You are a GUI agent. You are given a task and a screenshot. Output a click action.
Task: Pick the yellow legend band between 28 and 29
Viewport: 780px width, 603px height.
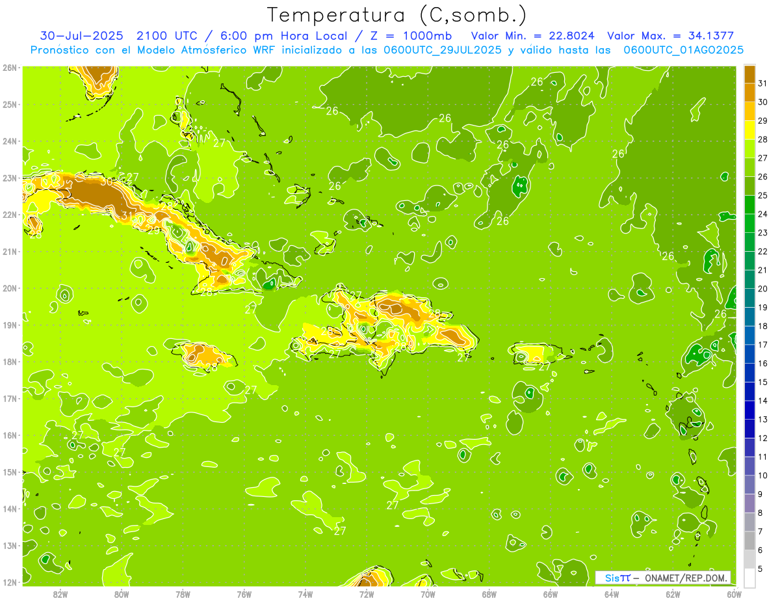[x=750, y=129]
